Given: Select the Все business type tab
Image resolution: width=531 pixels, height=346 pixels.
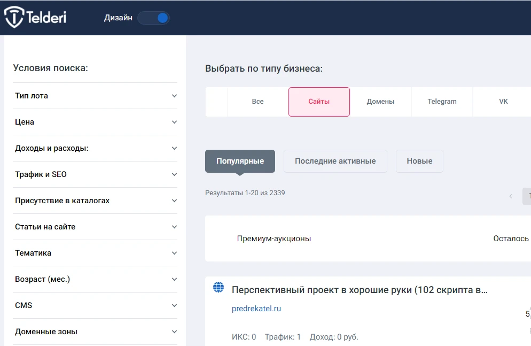Looking at the screenshot, I should tap(257, 102).
